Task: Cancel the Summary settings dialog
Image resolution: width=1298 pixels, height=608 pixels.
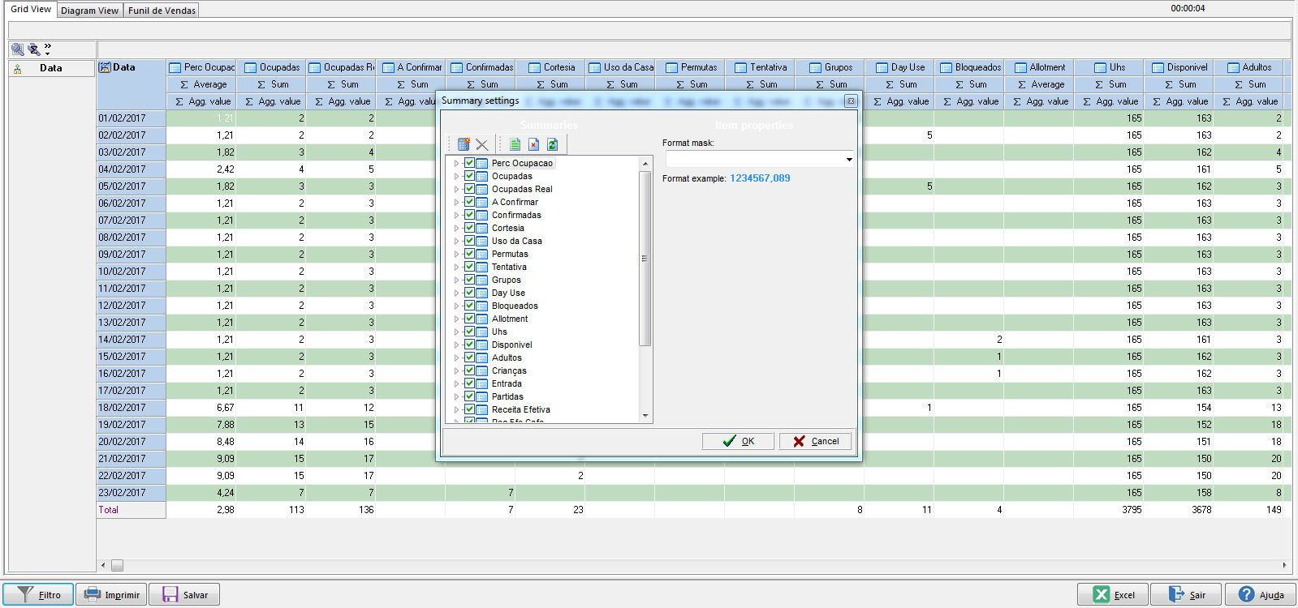Action: 815,441
